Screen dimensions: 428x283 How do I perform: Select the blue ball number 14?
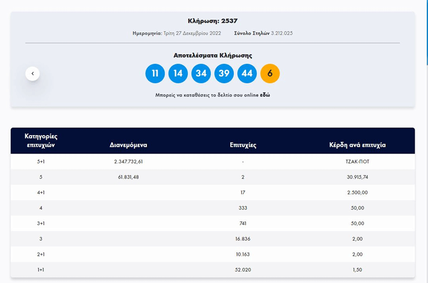(178, 73)
